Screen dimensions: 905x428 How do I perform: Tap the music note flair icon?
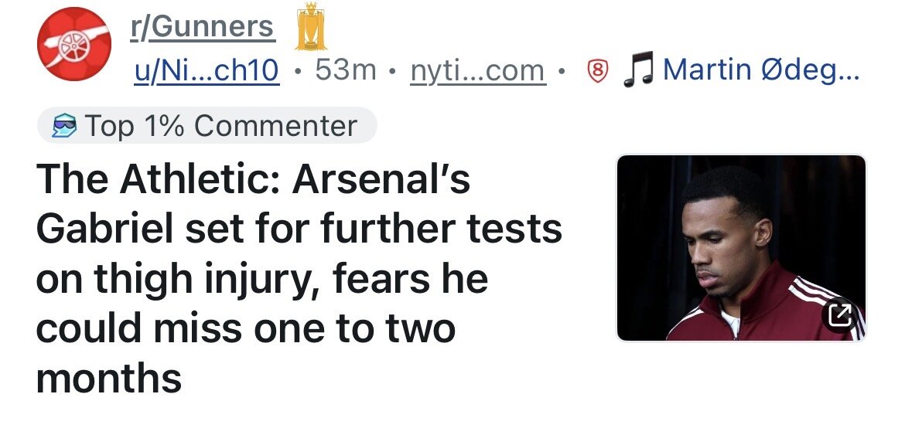pos(639,70)
